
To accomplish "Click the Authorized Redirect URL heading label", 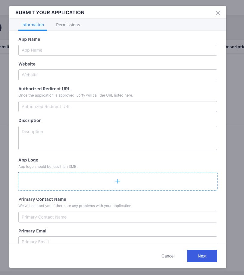I will point(44,89).
